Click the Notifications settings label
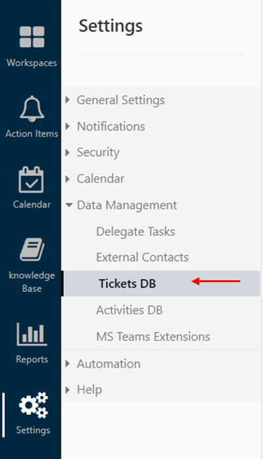264x459 pixels. (x=111, y=126)
